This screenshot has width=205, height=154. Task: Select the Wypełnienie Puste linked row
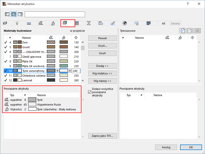pos(42,105)
